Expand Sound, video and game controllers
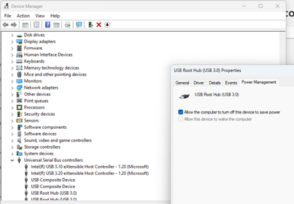The height and width of the screenshot is (204, 294). (12, 140)
